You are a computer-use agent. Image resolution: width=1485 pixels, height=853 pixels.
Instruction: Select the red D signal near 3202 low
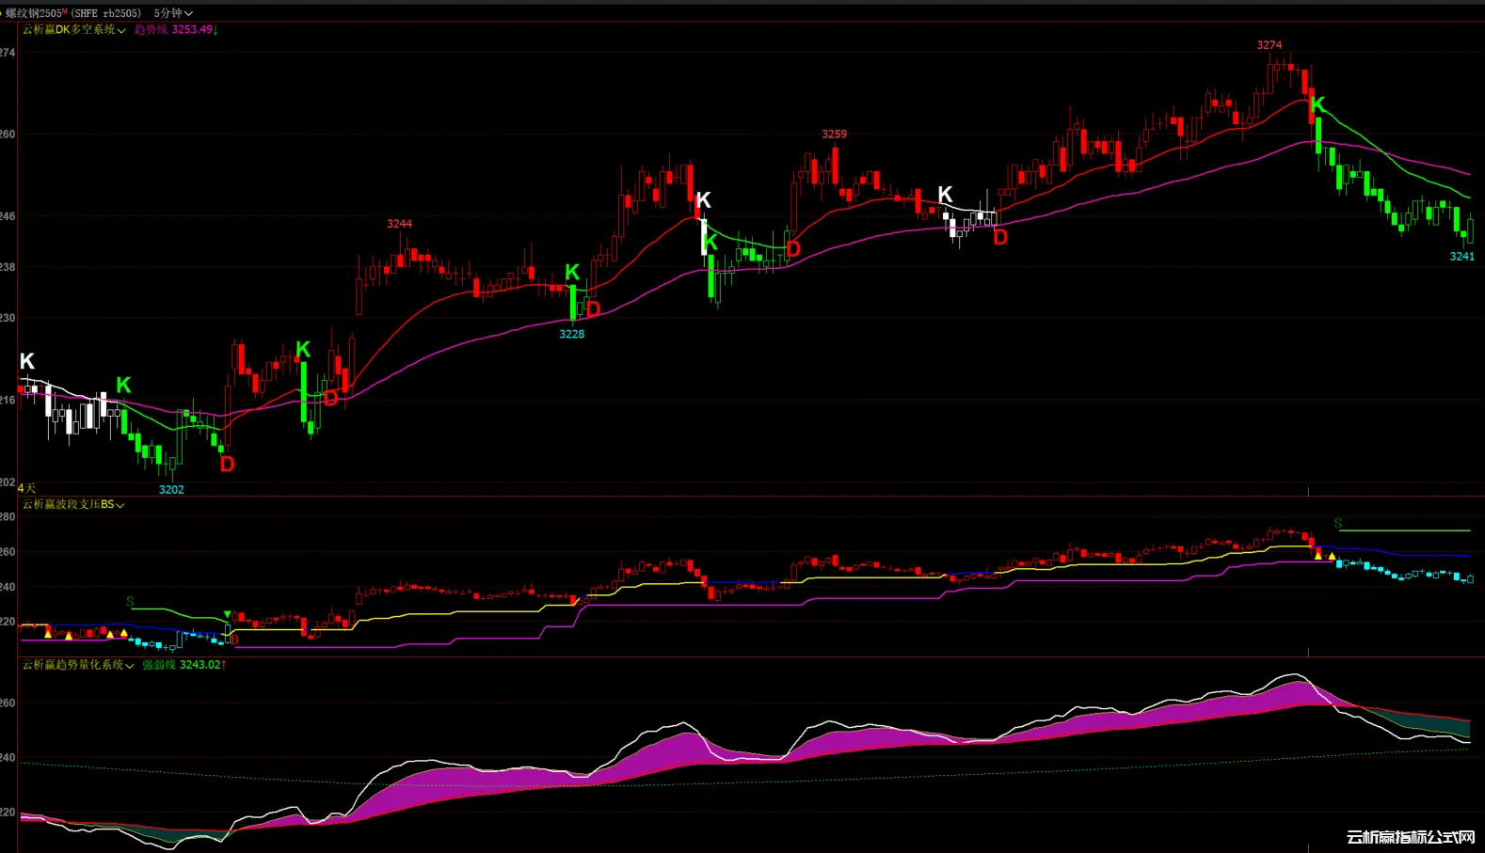coord(227,464)
